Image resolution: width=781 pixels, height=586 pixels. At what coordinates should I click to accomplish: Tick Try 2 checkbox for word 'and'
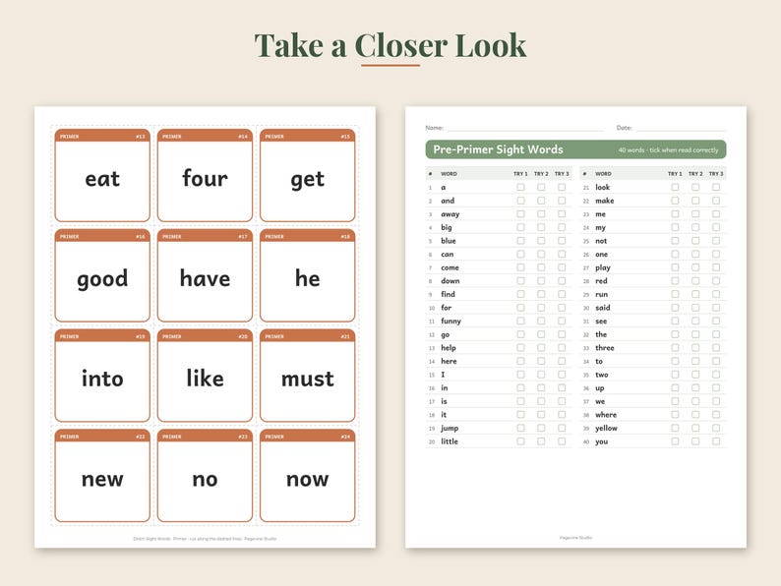click(x=541, y=201)
